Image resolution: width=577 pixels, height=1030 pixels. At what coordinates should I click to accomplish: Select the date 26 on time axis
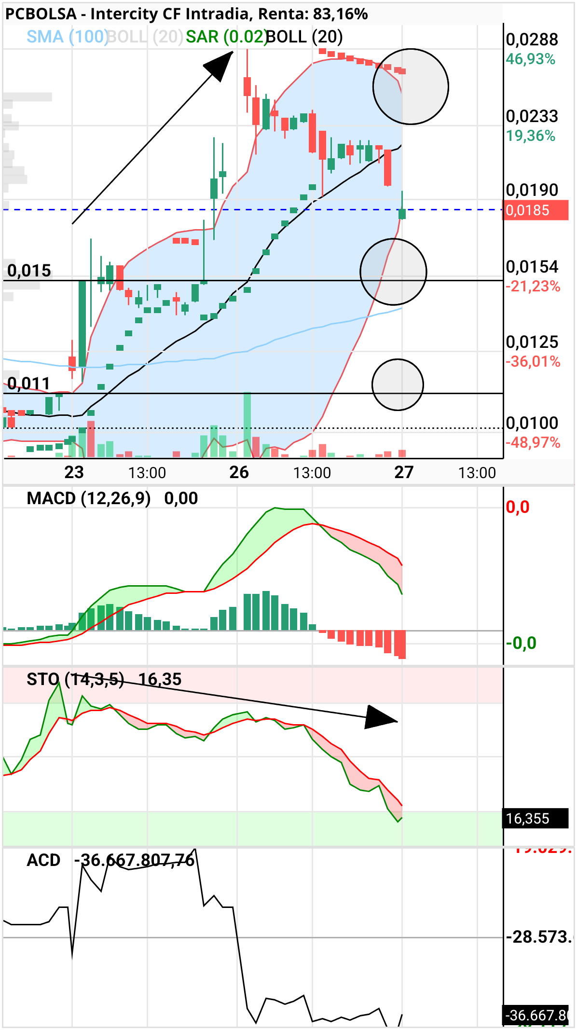[239, 472]
